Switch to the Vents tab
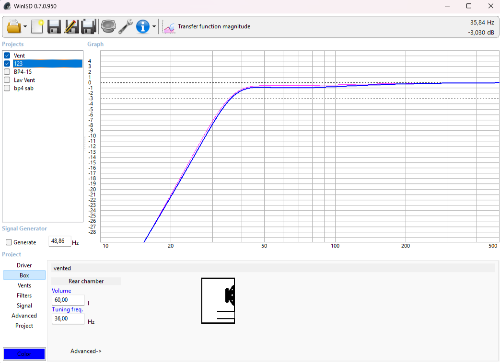Viewport: 500px width, 363px height. (x=24, y=285)
